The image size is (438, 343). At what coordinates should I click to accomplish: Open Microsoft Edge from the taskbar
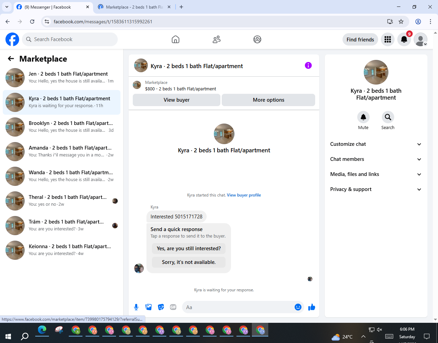tap(42, 330)
